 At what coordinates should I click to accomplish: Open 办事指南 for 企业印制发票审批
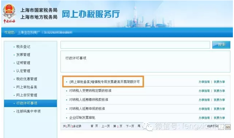point(204,118)
